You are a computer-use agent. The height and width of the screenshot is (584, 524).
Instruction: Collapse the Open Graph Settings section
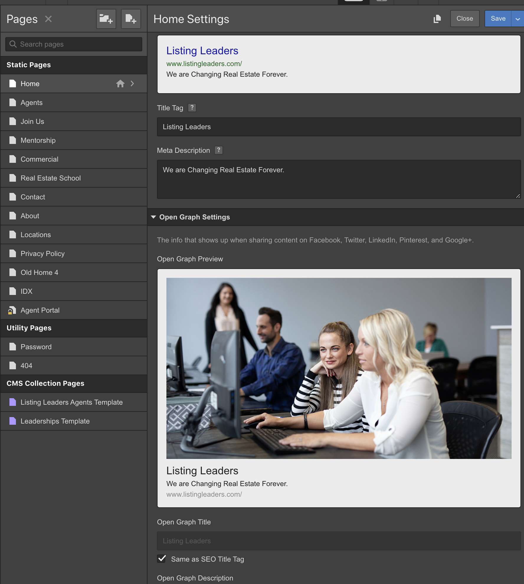click(x=153, y=217)
